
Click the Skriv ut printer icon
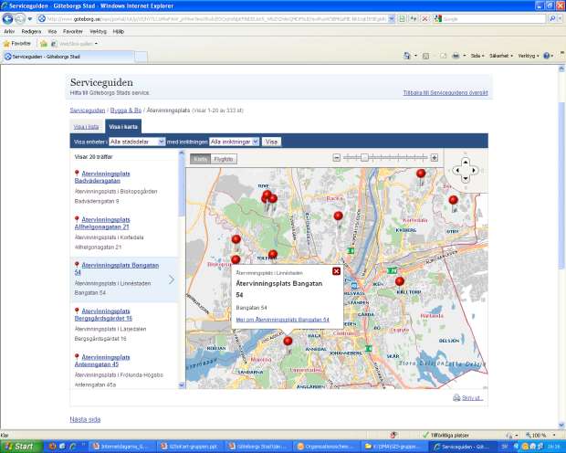456,397
